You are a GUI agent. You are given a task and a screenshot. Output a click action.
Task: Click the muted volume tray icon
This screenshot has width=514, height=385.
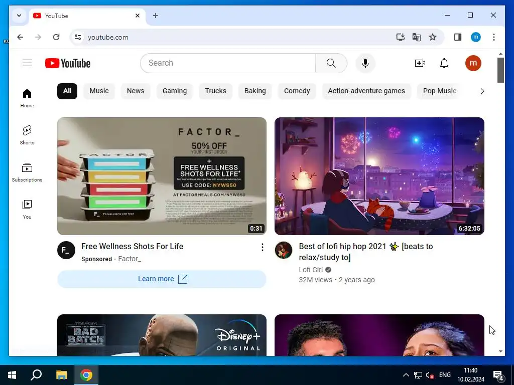coord(430,375)
